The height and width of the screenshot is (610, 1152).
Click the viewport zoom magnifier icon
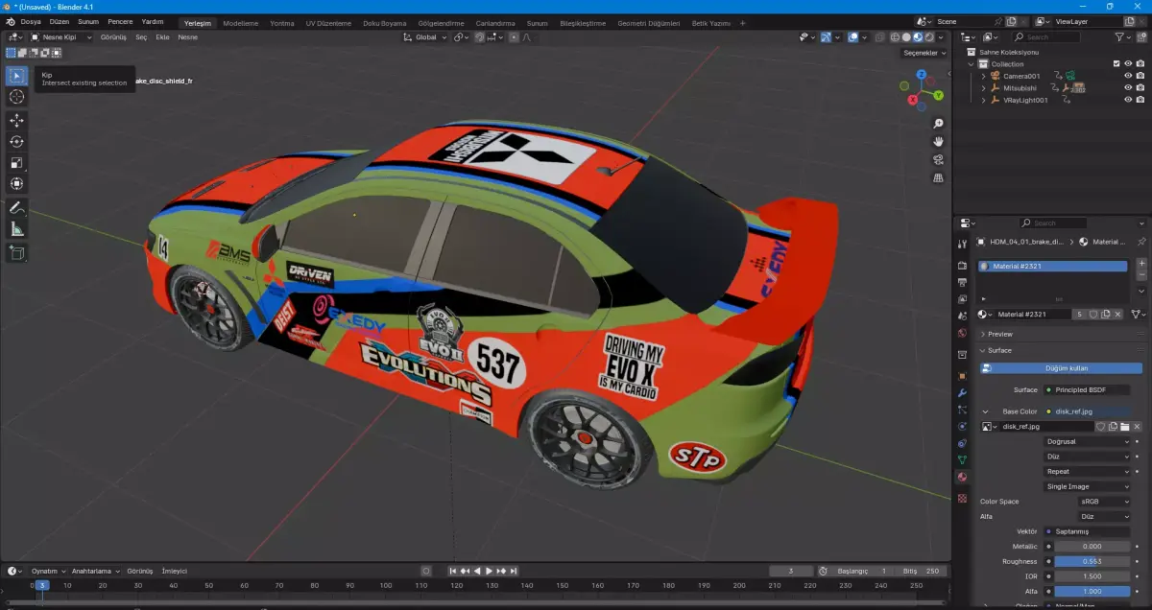click(x=938, y=123)
